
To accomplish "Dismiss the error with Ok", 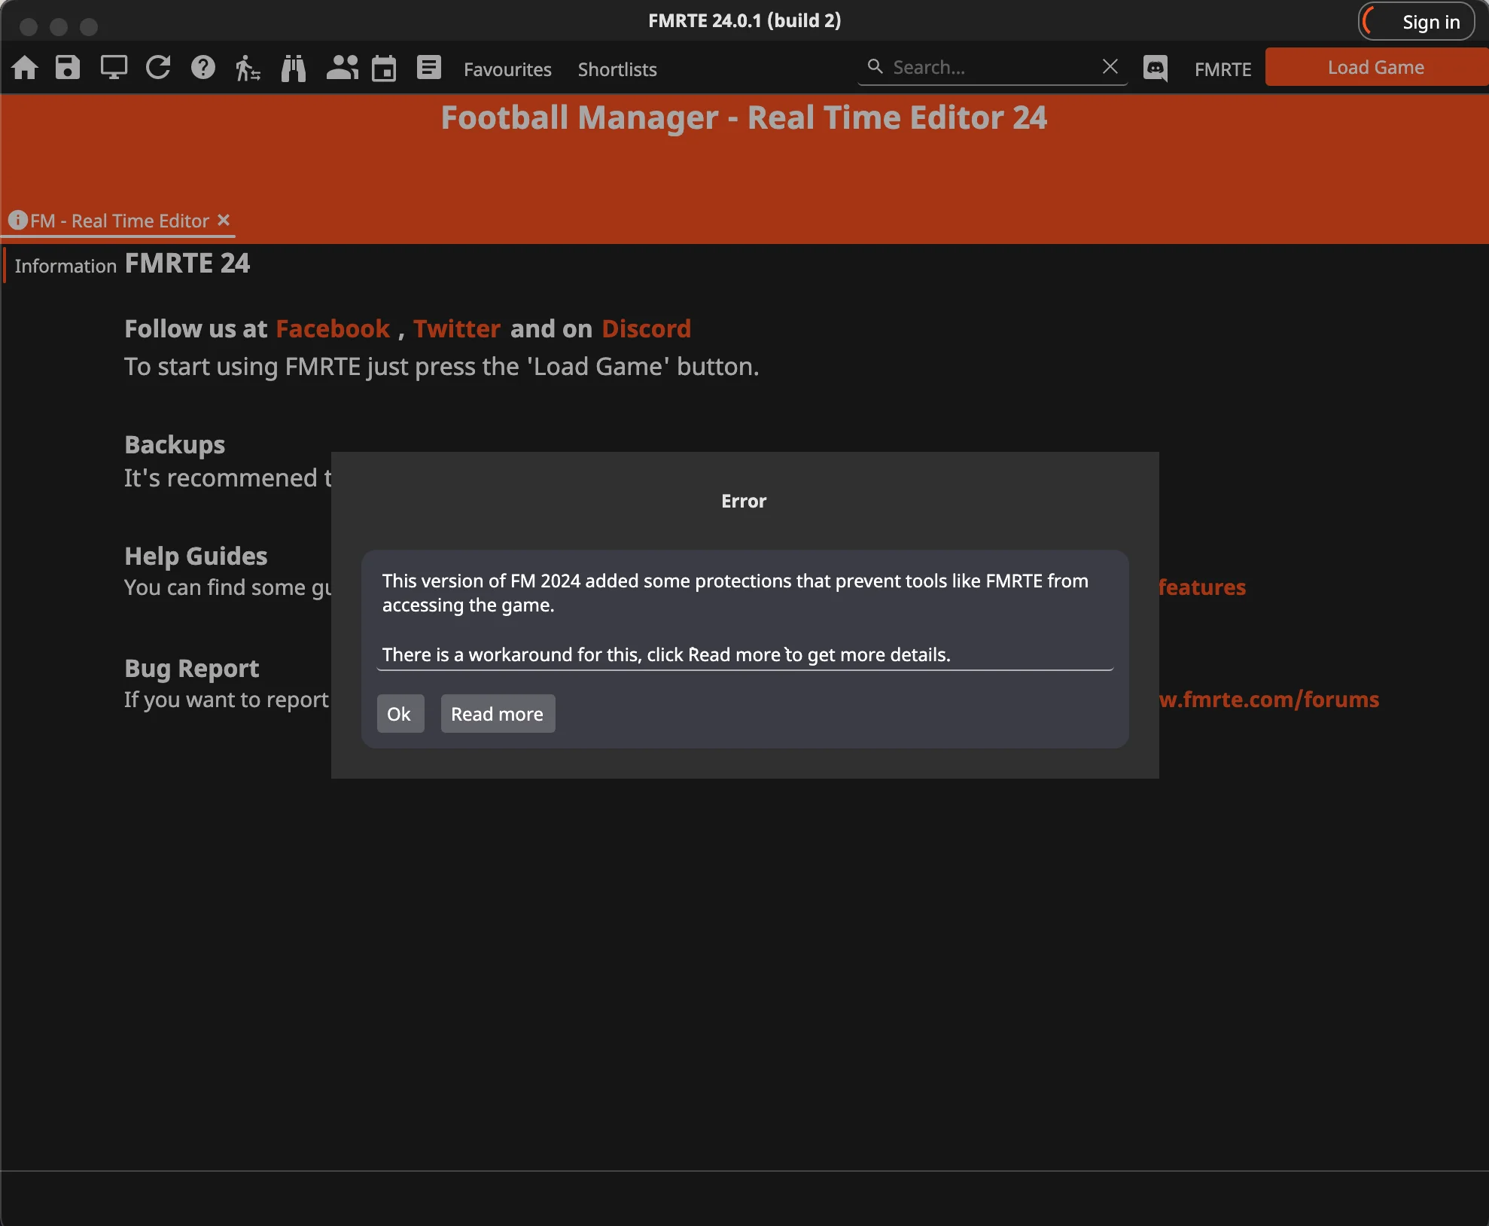I will [x=400, y=713].
